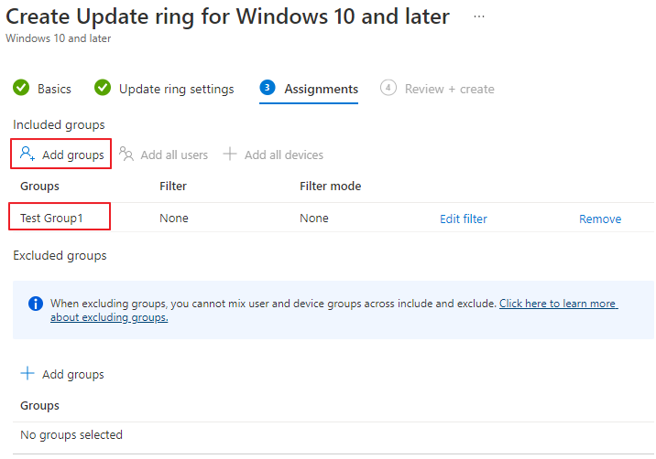Add groups to Excluded groups
The image size is (656, 459).
(62, 374)
